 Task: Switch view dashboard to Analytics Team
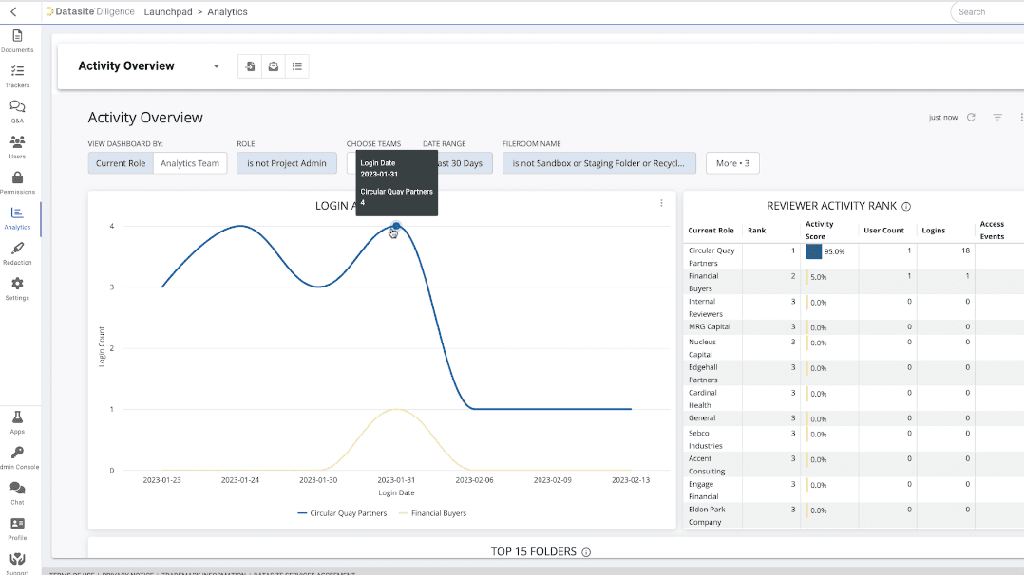coord(190,162)
